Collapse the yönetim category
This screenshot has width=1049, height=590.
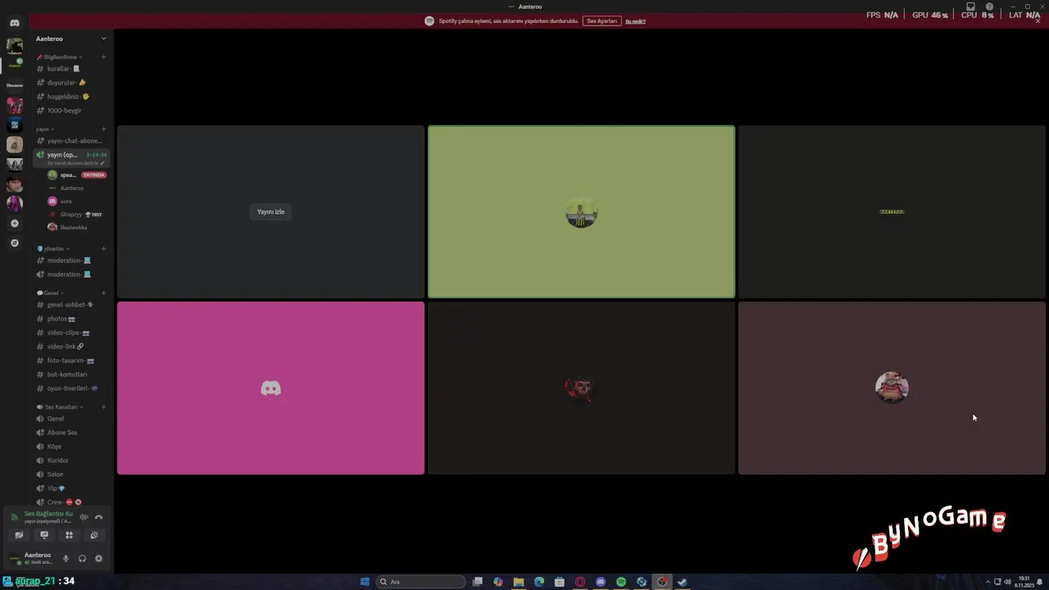[53, 249]
